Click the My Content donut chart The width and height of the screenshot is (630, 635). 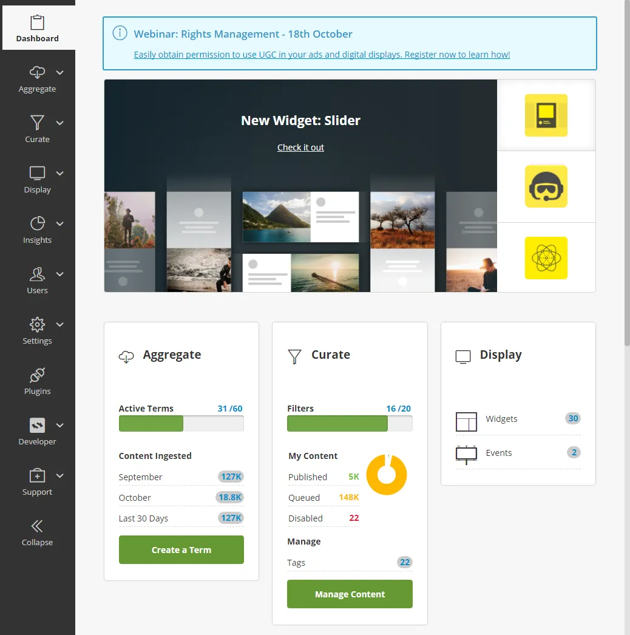coord(387,475)
